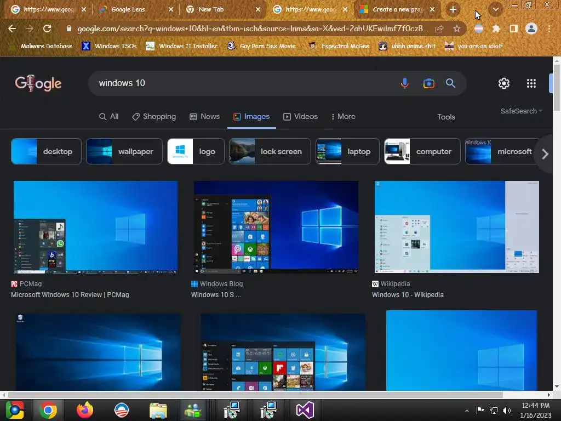Image resolution: width=561 pixels, height=421 pixels.
Task: Click the Google logo
Action: point(38,83)
